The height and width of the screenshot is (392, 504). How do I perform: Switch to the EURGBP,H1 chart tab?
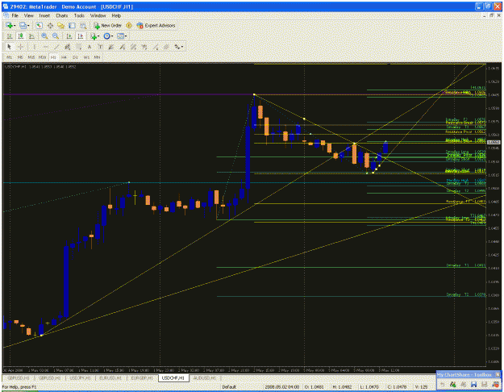(141, 378)
